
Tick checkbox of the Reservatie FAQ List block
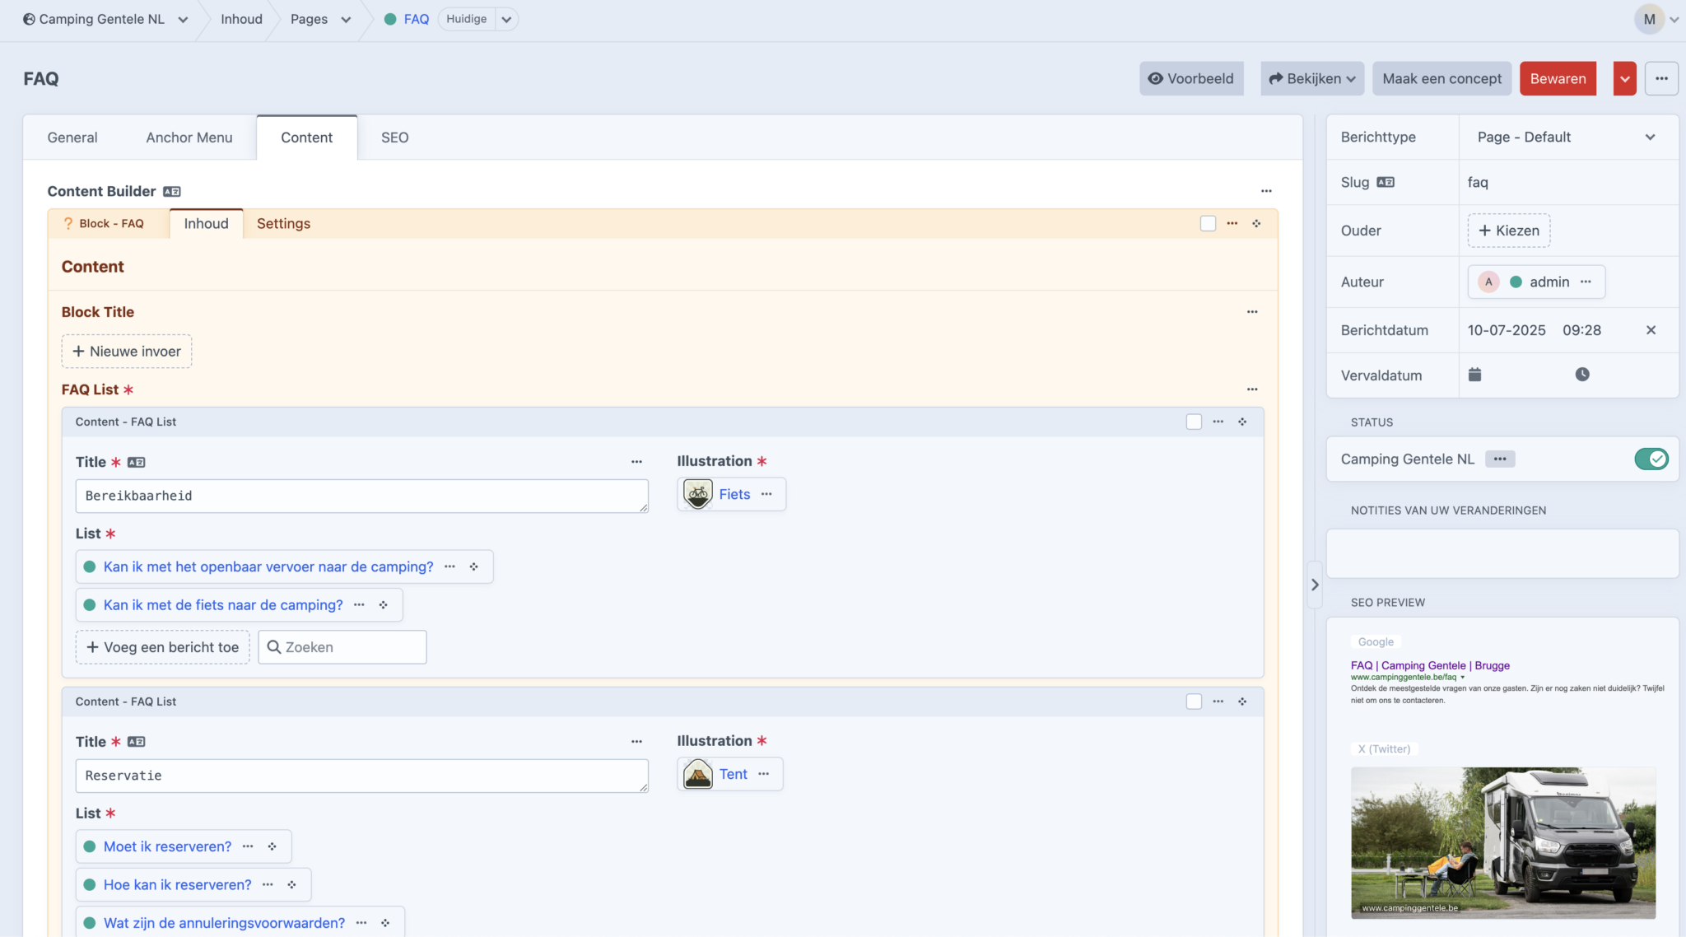coord(1194,702)
